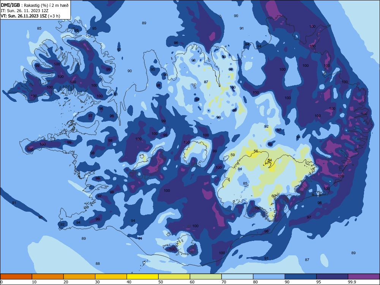
Task: Click the light orange 20–30 legend swatch
Action: [x=79, y=277]
